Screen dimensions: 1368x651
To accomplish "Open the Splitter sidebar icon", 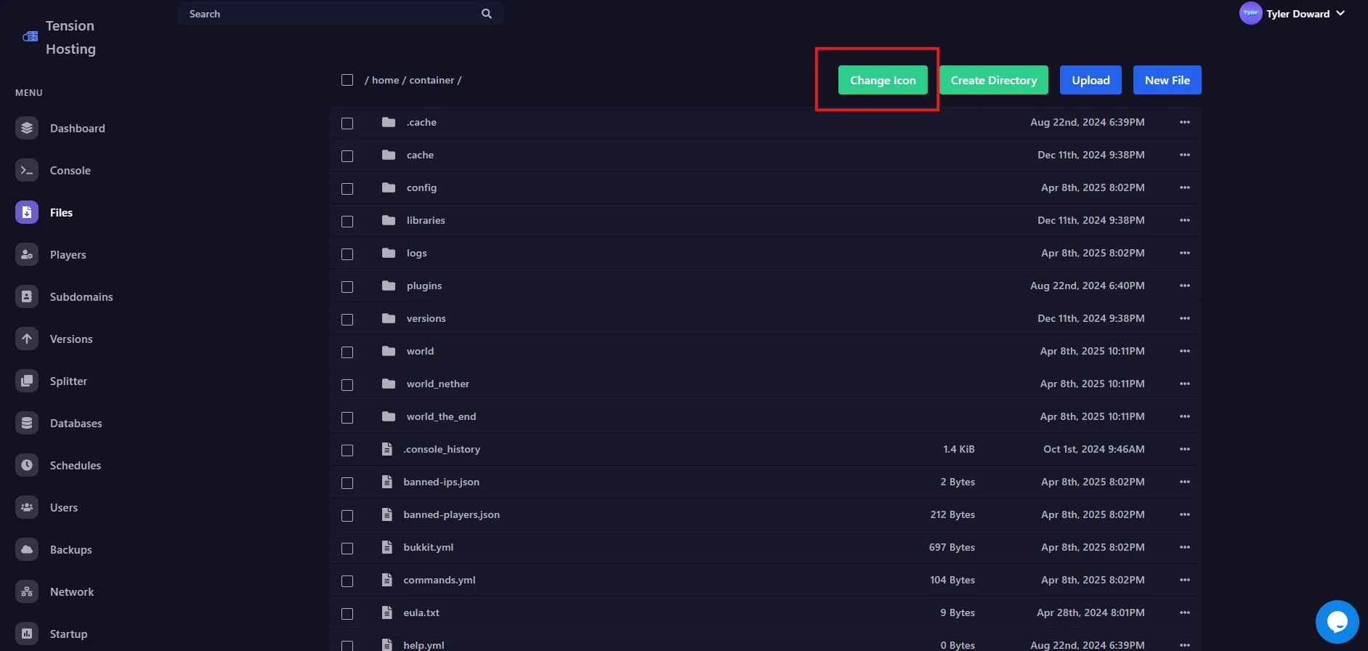I will (27, 381).
